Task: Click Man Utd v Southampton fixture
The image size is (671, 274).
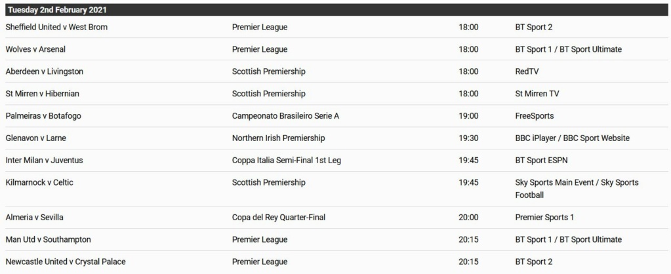Action: click(49, 239)
